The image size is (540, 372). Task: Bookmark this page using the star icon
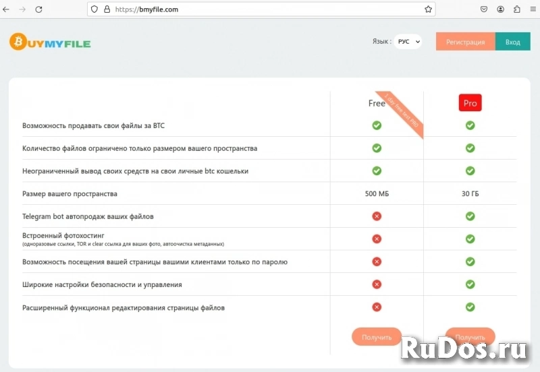click(x=428, y=9)
